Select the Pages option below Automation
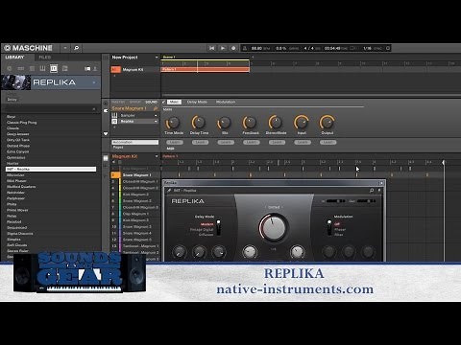 (118, 148)
